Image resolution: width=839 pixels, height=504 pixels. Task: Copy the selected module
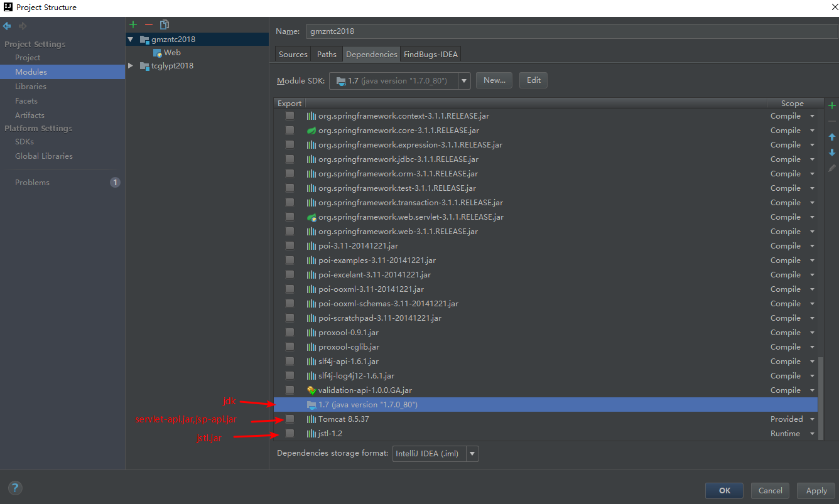point(165,24)
